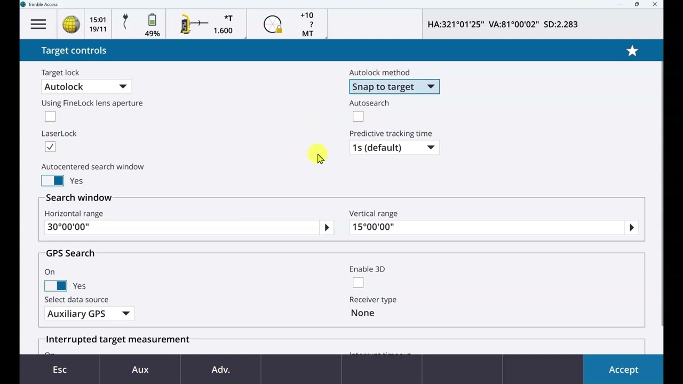Click the Vertical range input field
The height and width of the screenshot is (384, 683).
487,227
